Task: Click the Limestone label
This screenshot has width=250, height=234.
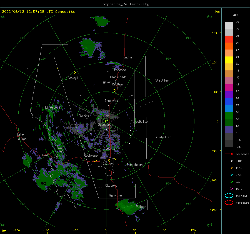Action: [52, 107]
